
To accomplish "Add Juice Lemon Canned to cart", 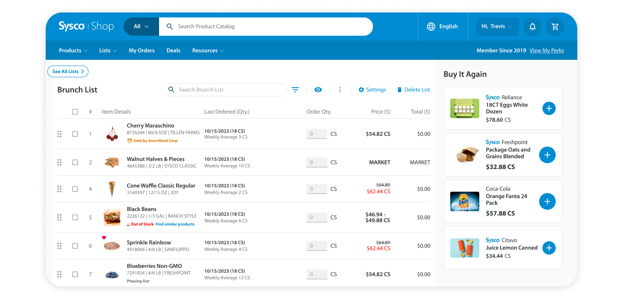I will [549, 248].
